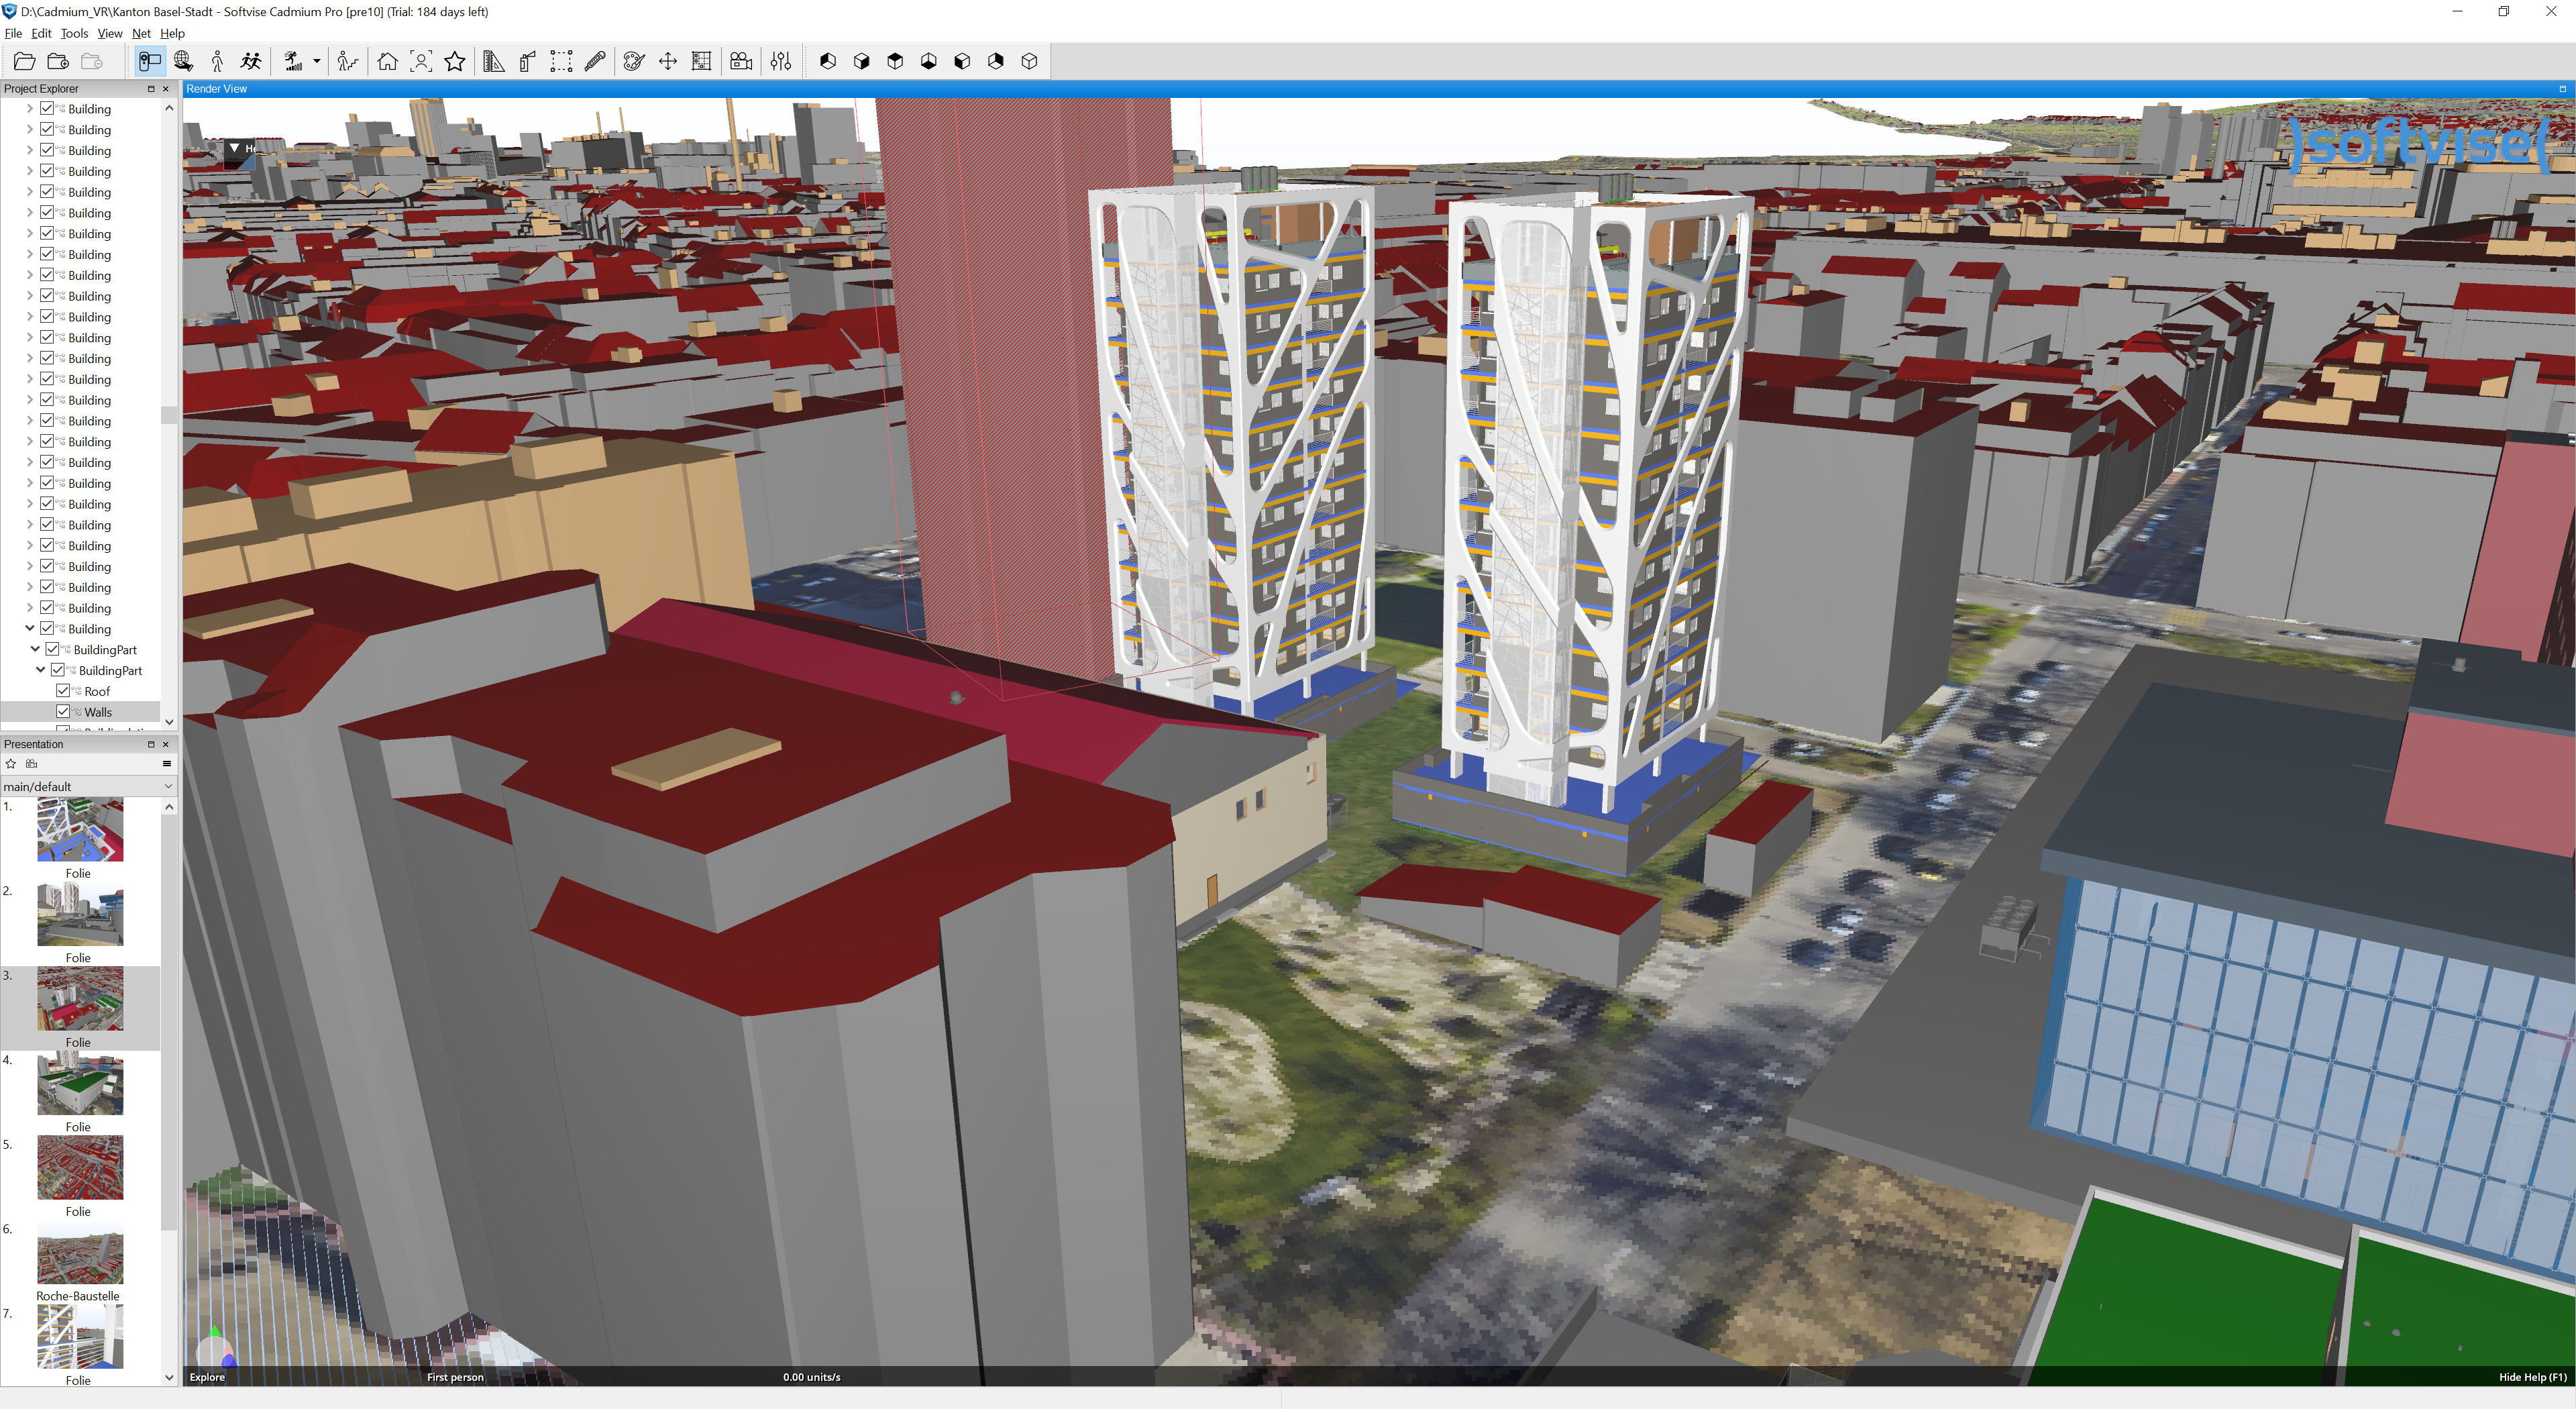Viewport: 2576px width, 1409px height.
Task: Select the single walking person mode icon
Action: coord(217,62)
